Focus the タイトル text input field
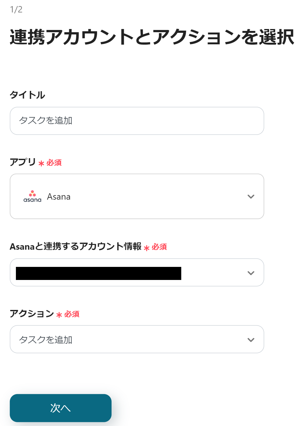304x426 pixels. point(137,121)
